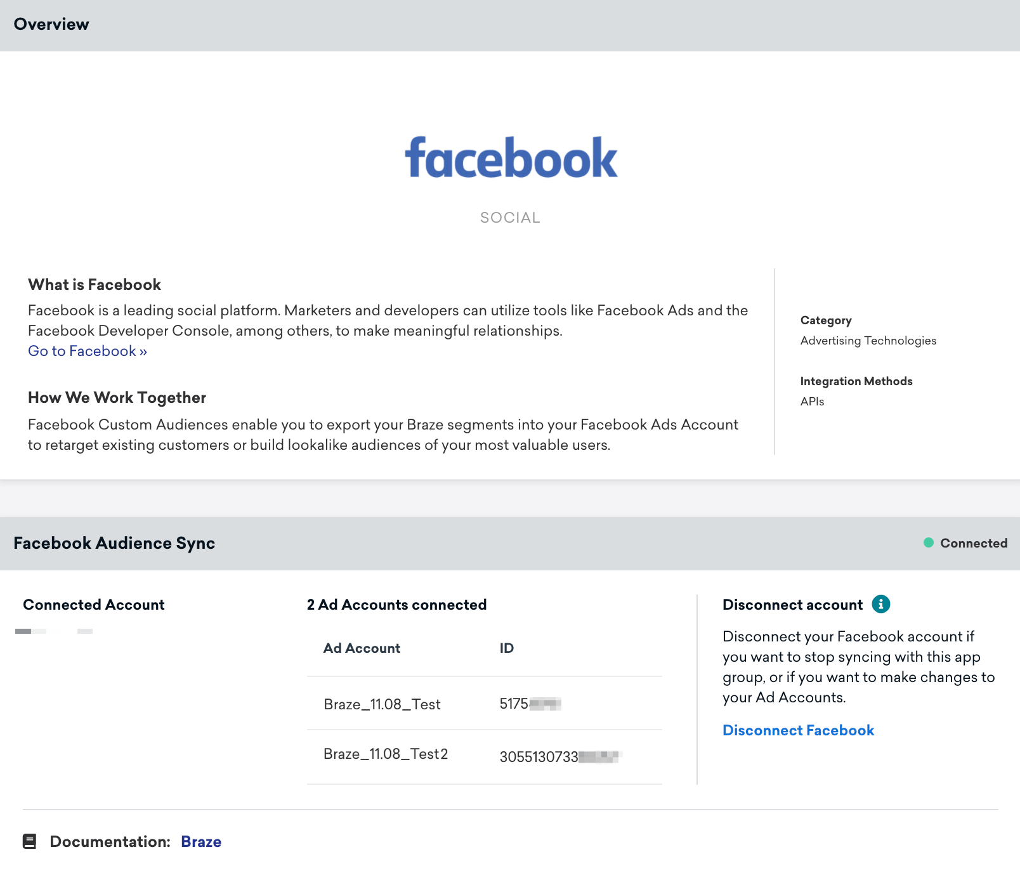Click the Facebook logo
Image resolution: width=1020 pixels, height=873 pixels.
(511, 157)
